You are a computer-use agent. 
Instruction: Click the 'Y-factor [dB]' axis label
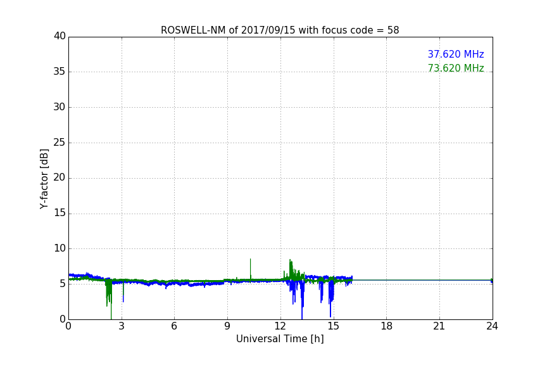coord(44,179)
